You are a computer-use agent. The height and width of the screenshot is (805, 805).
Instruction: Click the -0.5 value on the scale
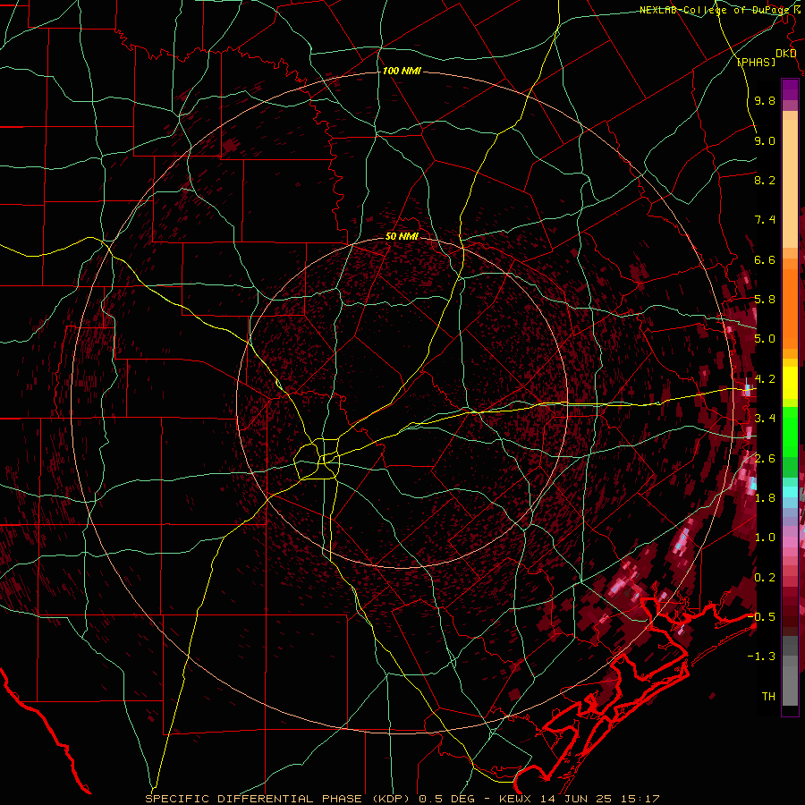coord(761,617)
